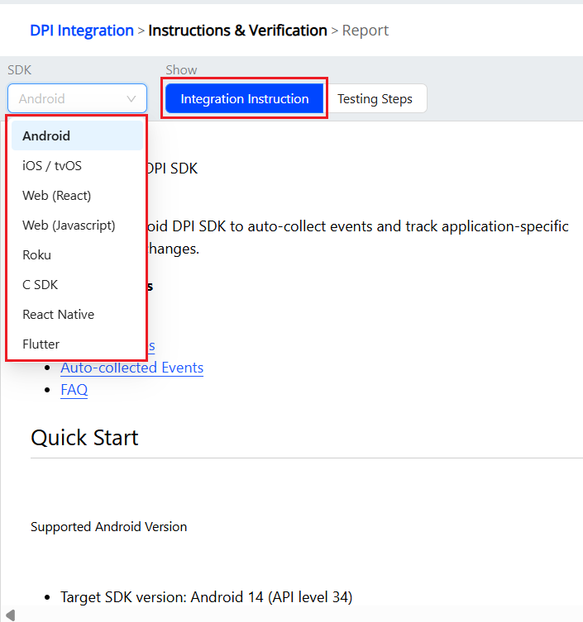Choose Roku in the SDK dropdown

pos(37,255)
